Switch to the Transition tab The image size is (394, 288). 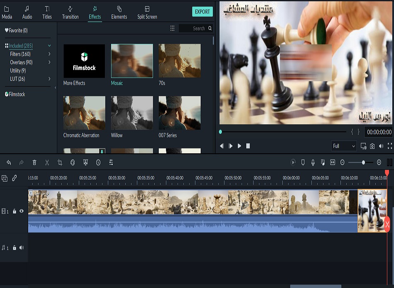tap(70, 12)
